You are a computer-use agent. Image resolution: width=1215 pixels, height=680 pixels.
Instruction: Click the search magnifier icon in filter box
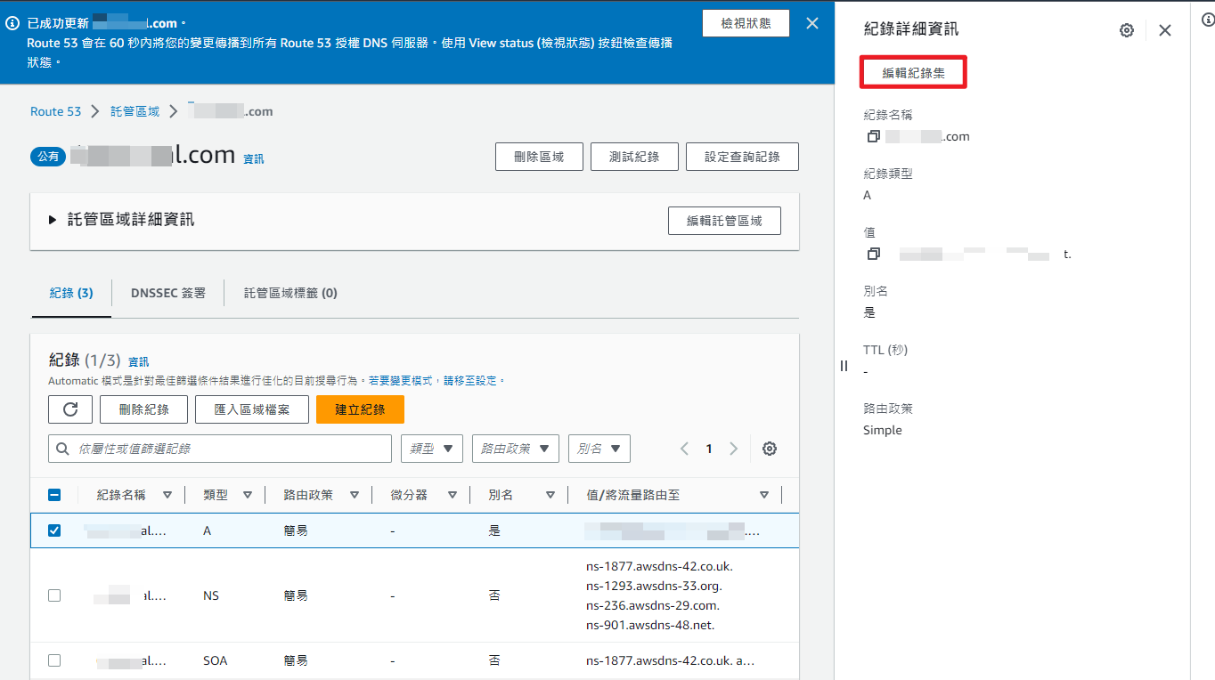(63, 449)
